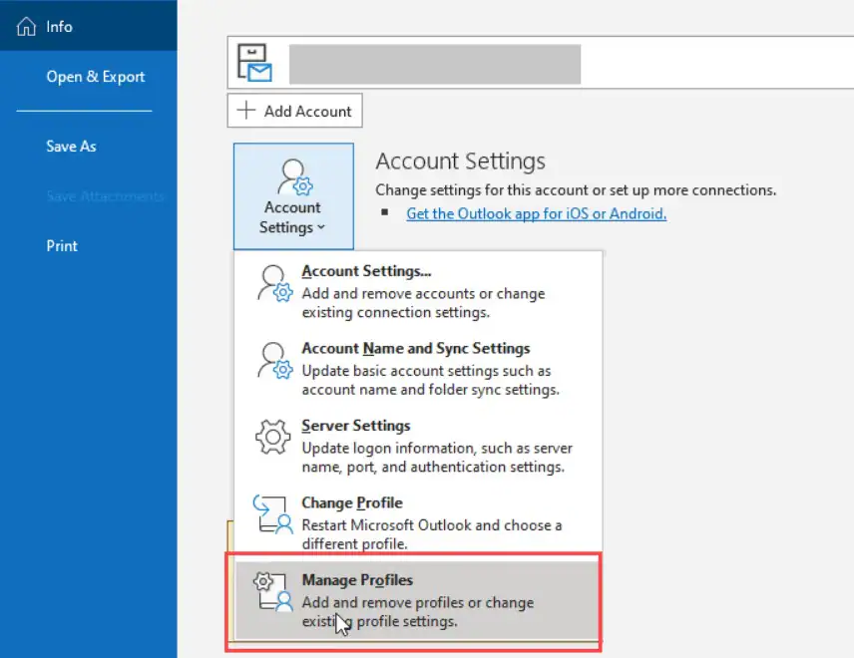This screenshot has width=854, height=658.
Task: Go to Open & Export tab
Action: [x=95, y=77]
